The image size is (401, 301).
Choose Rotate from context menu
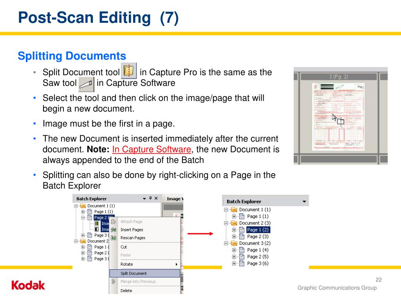[x=145, y=264]
